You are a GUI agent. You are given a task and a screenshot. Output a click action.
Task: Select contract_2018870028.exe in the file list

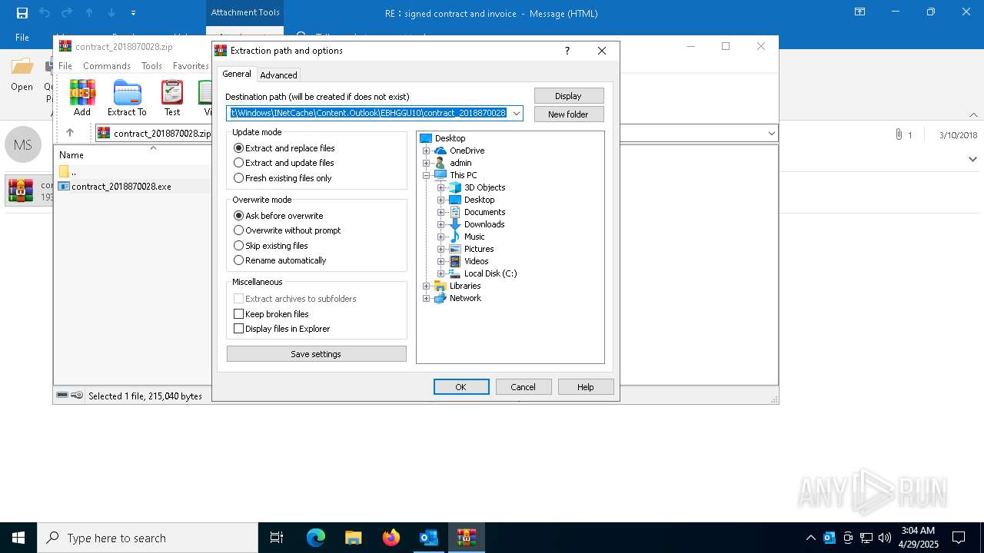(x=121, y=187)
